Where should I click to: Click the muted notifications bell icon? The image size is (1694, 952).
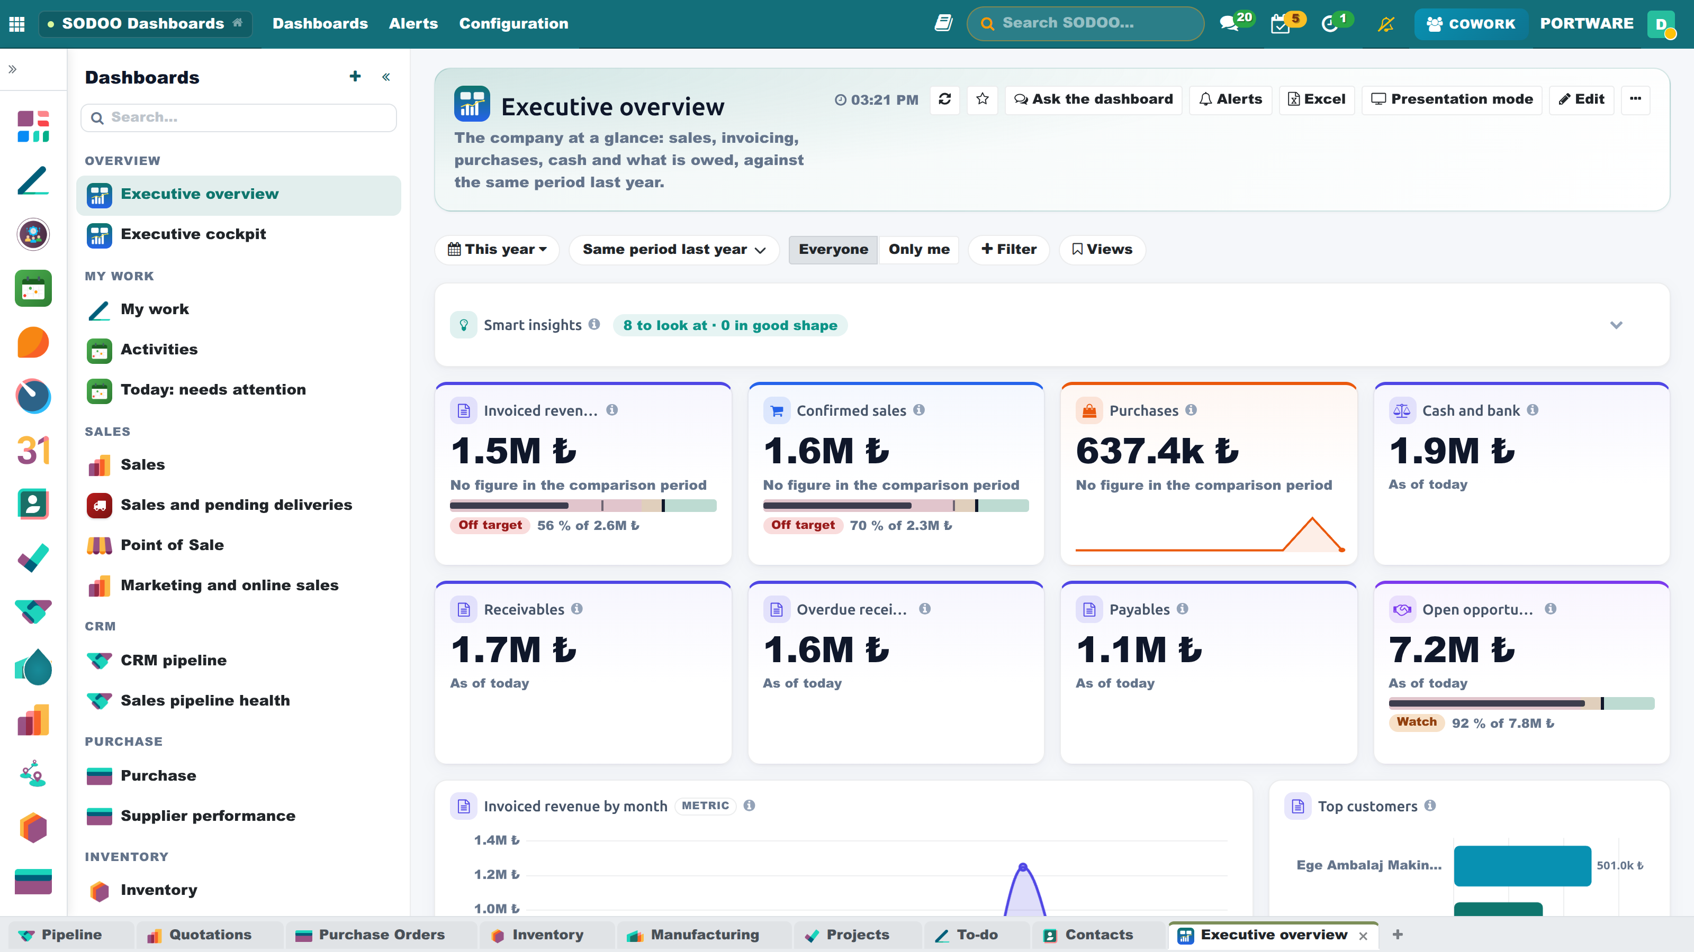pos(1385,24)
